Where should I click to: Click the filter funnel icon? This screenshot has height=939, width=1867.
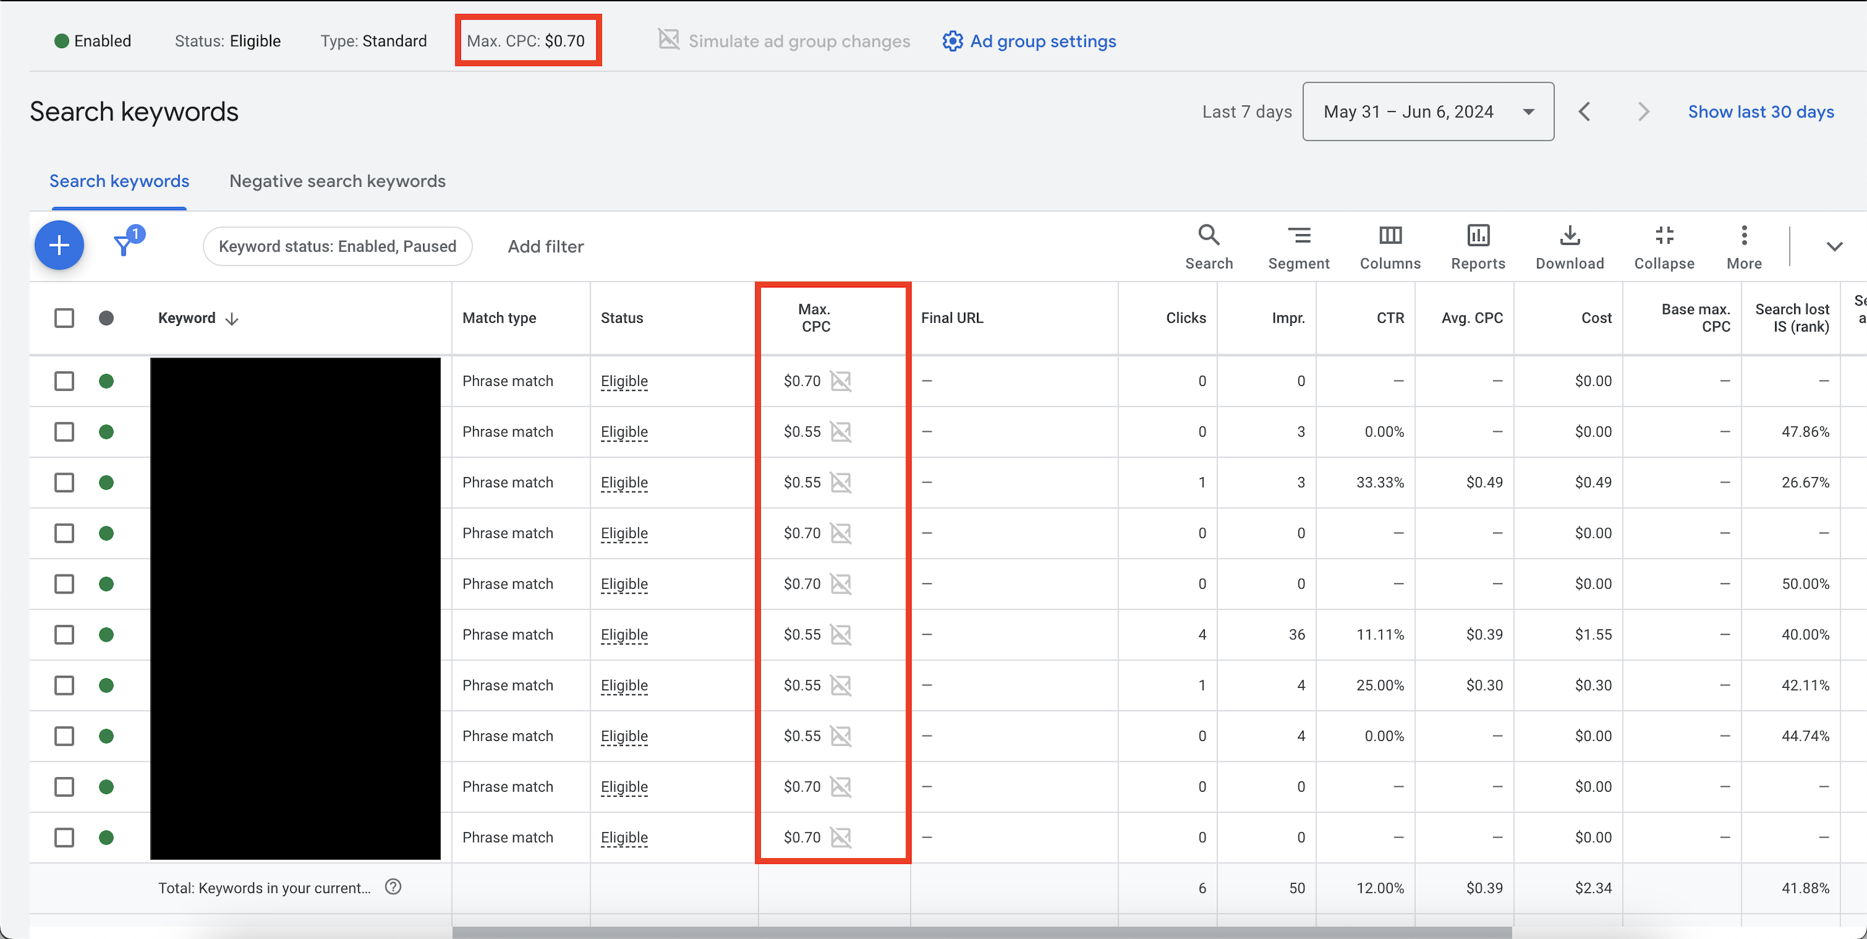tap(125, 244)
